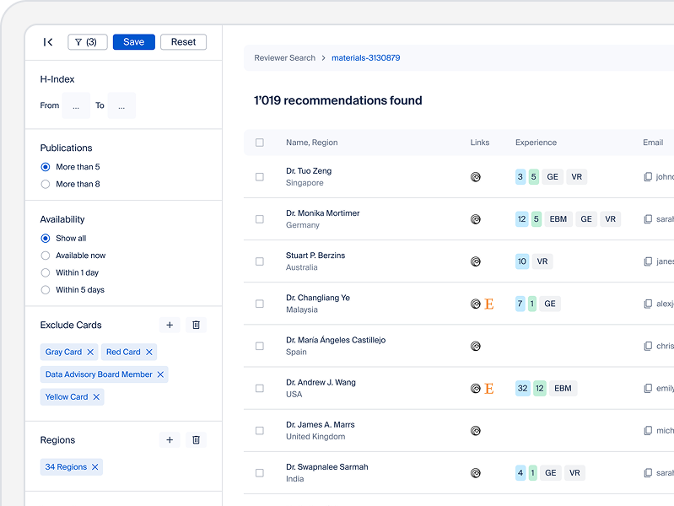This screenshot has height=506, width=674.
Task: Toggle the select-all header checkbox
Action: (x=260, y=143)
